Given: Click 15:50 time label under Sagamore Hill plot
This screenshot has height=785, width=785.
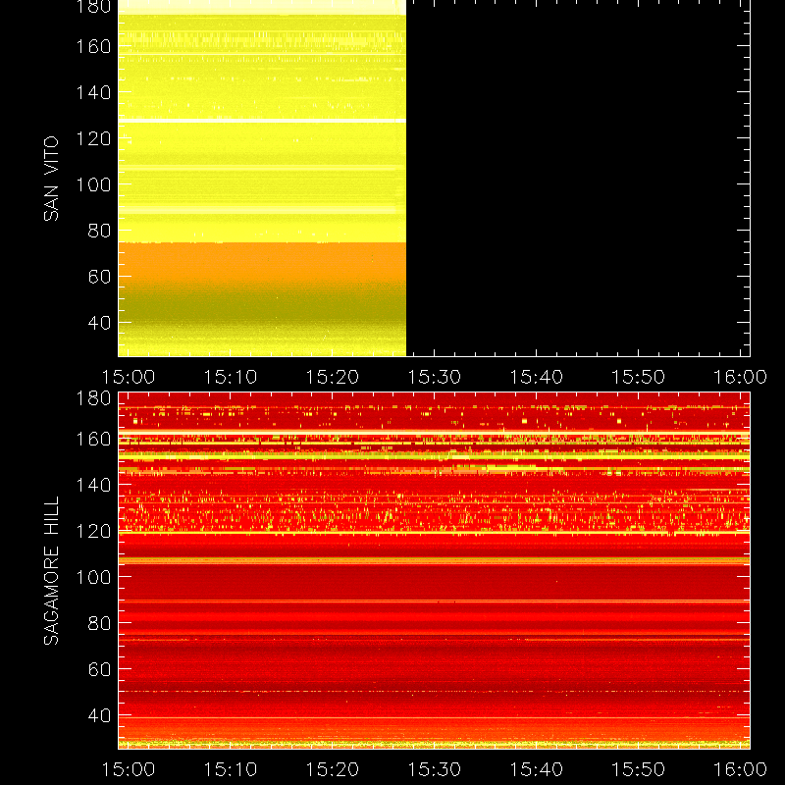Looking at the screenshot, I should point(639,769).
